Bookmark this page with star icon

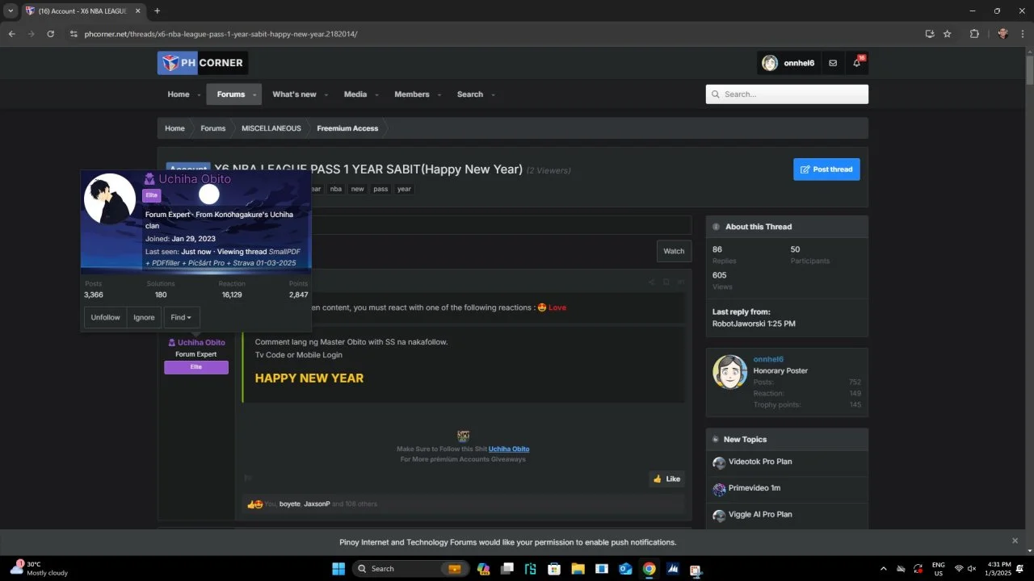click(948, 34)
